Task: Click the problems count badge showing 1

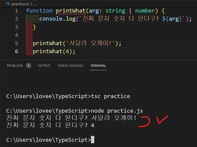Action: (x=29, y=65)
